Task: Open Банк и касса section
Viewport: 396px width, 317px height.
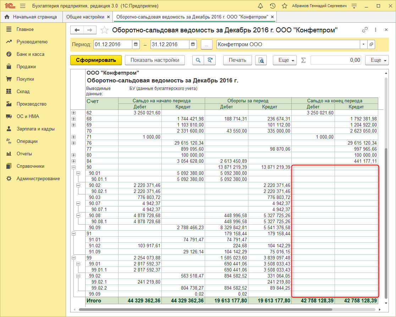Action: pos(30,54)
